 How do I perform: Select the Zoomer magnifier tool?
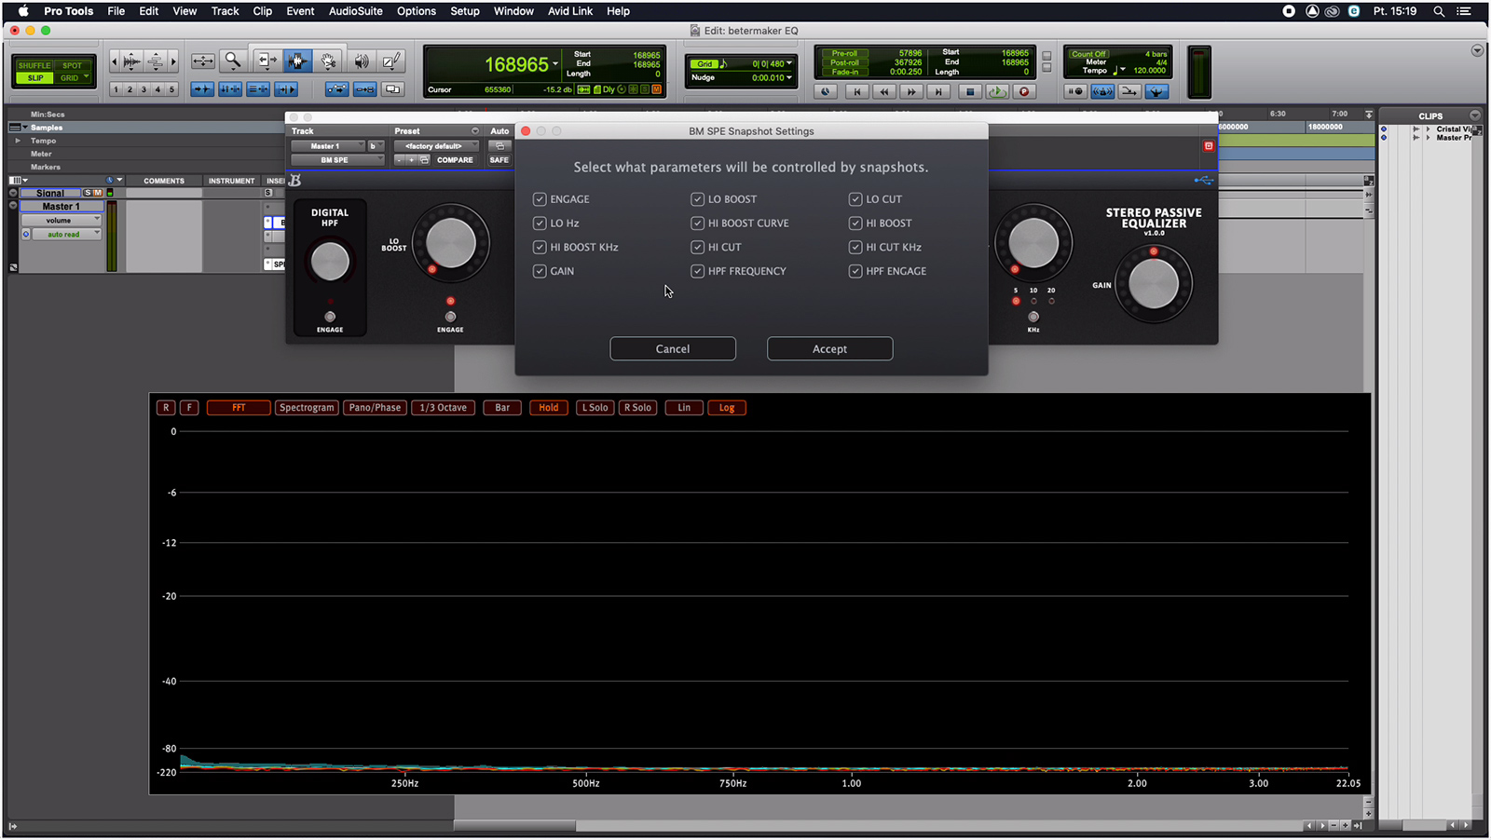(x=233, y=61)
